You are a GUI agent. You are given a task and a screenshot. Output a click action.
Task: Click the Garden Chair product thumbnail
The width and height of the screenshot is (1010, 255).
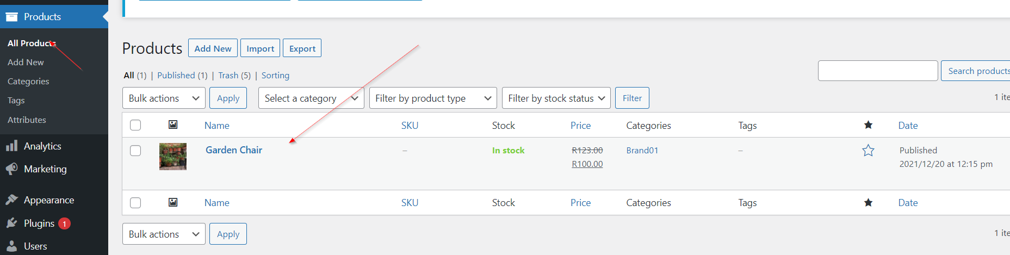[x=173, y=157]
